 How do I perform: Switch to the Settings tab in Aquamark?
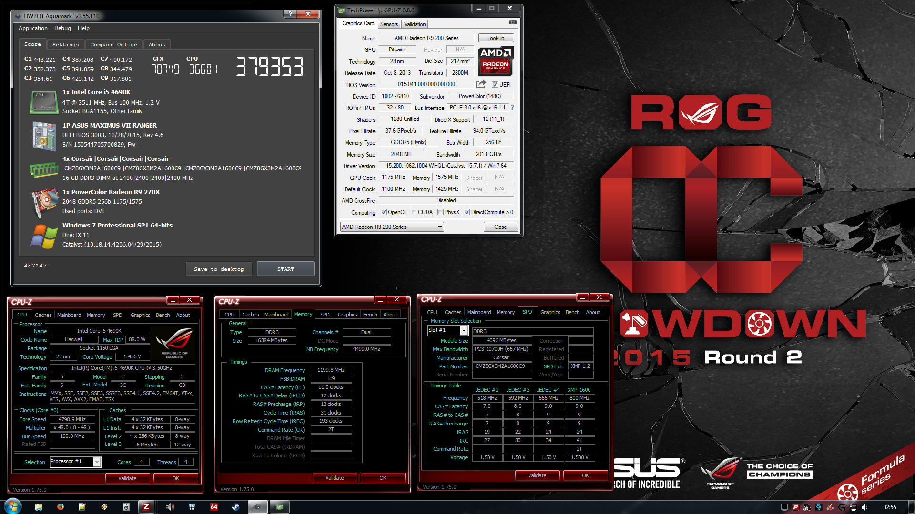tap(66, 44)
